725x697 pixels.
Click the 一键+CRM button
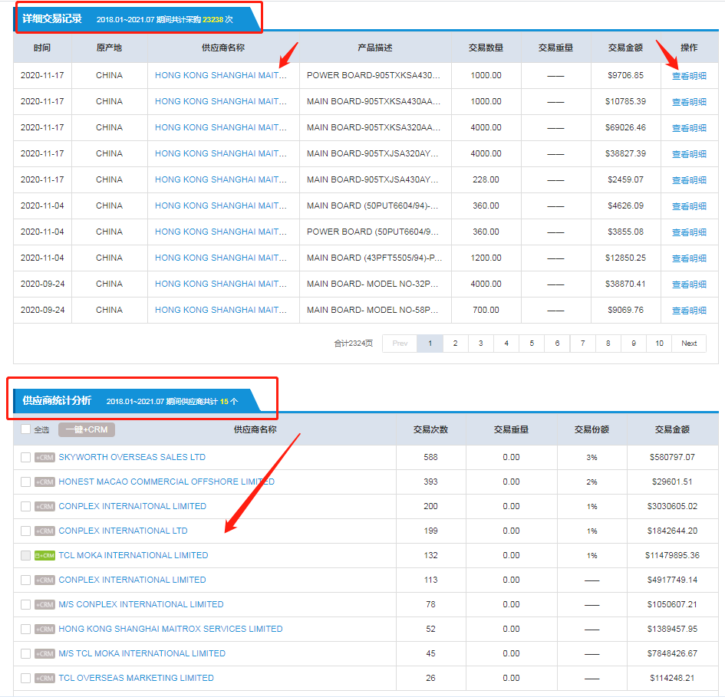pyautogui.click(x=87, y=429)
